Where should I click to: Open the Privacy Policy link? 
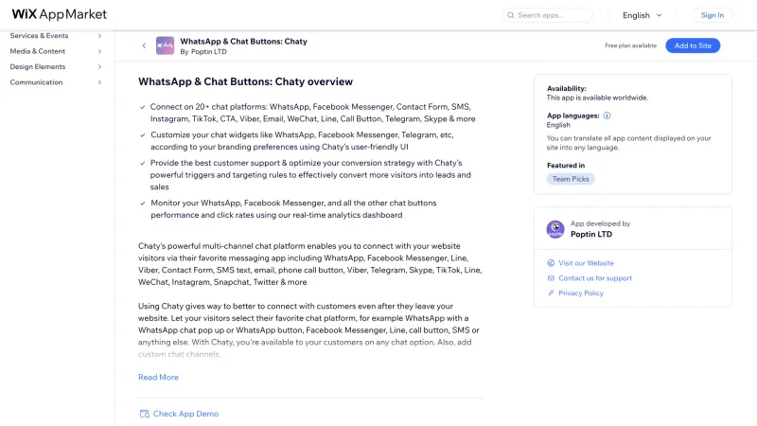581,293
